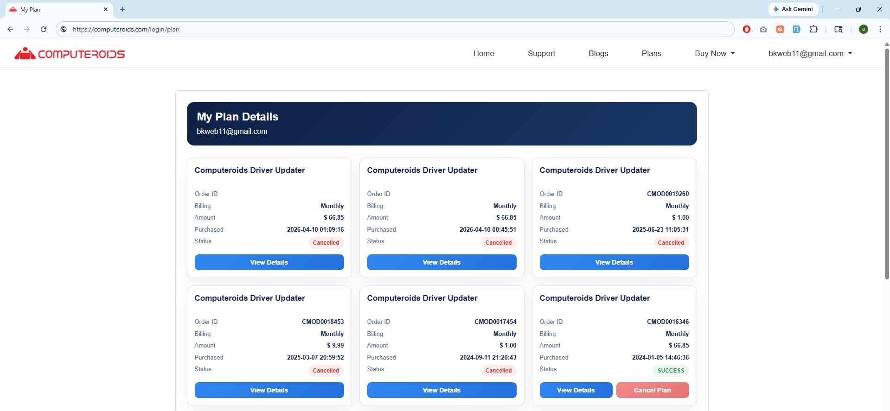Click the page vertical scrollbar thumb
Image resolution: width=890 pixels, height=411 pixels.
[x=887, y=163]
